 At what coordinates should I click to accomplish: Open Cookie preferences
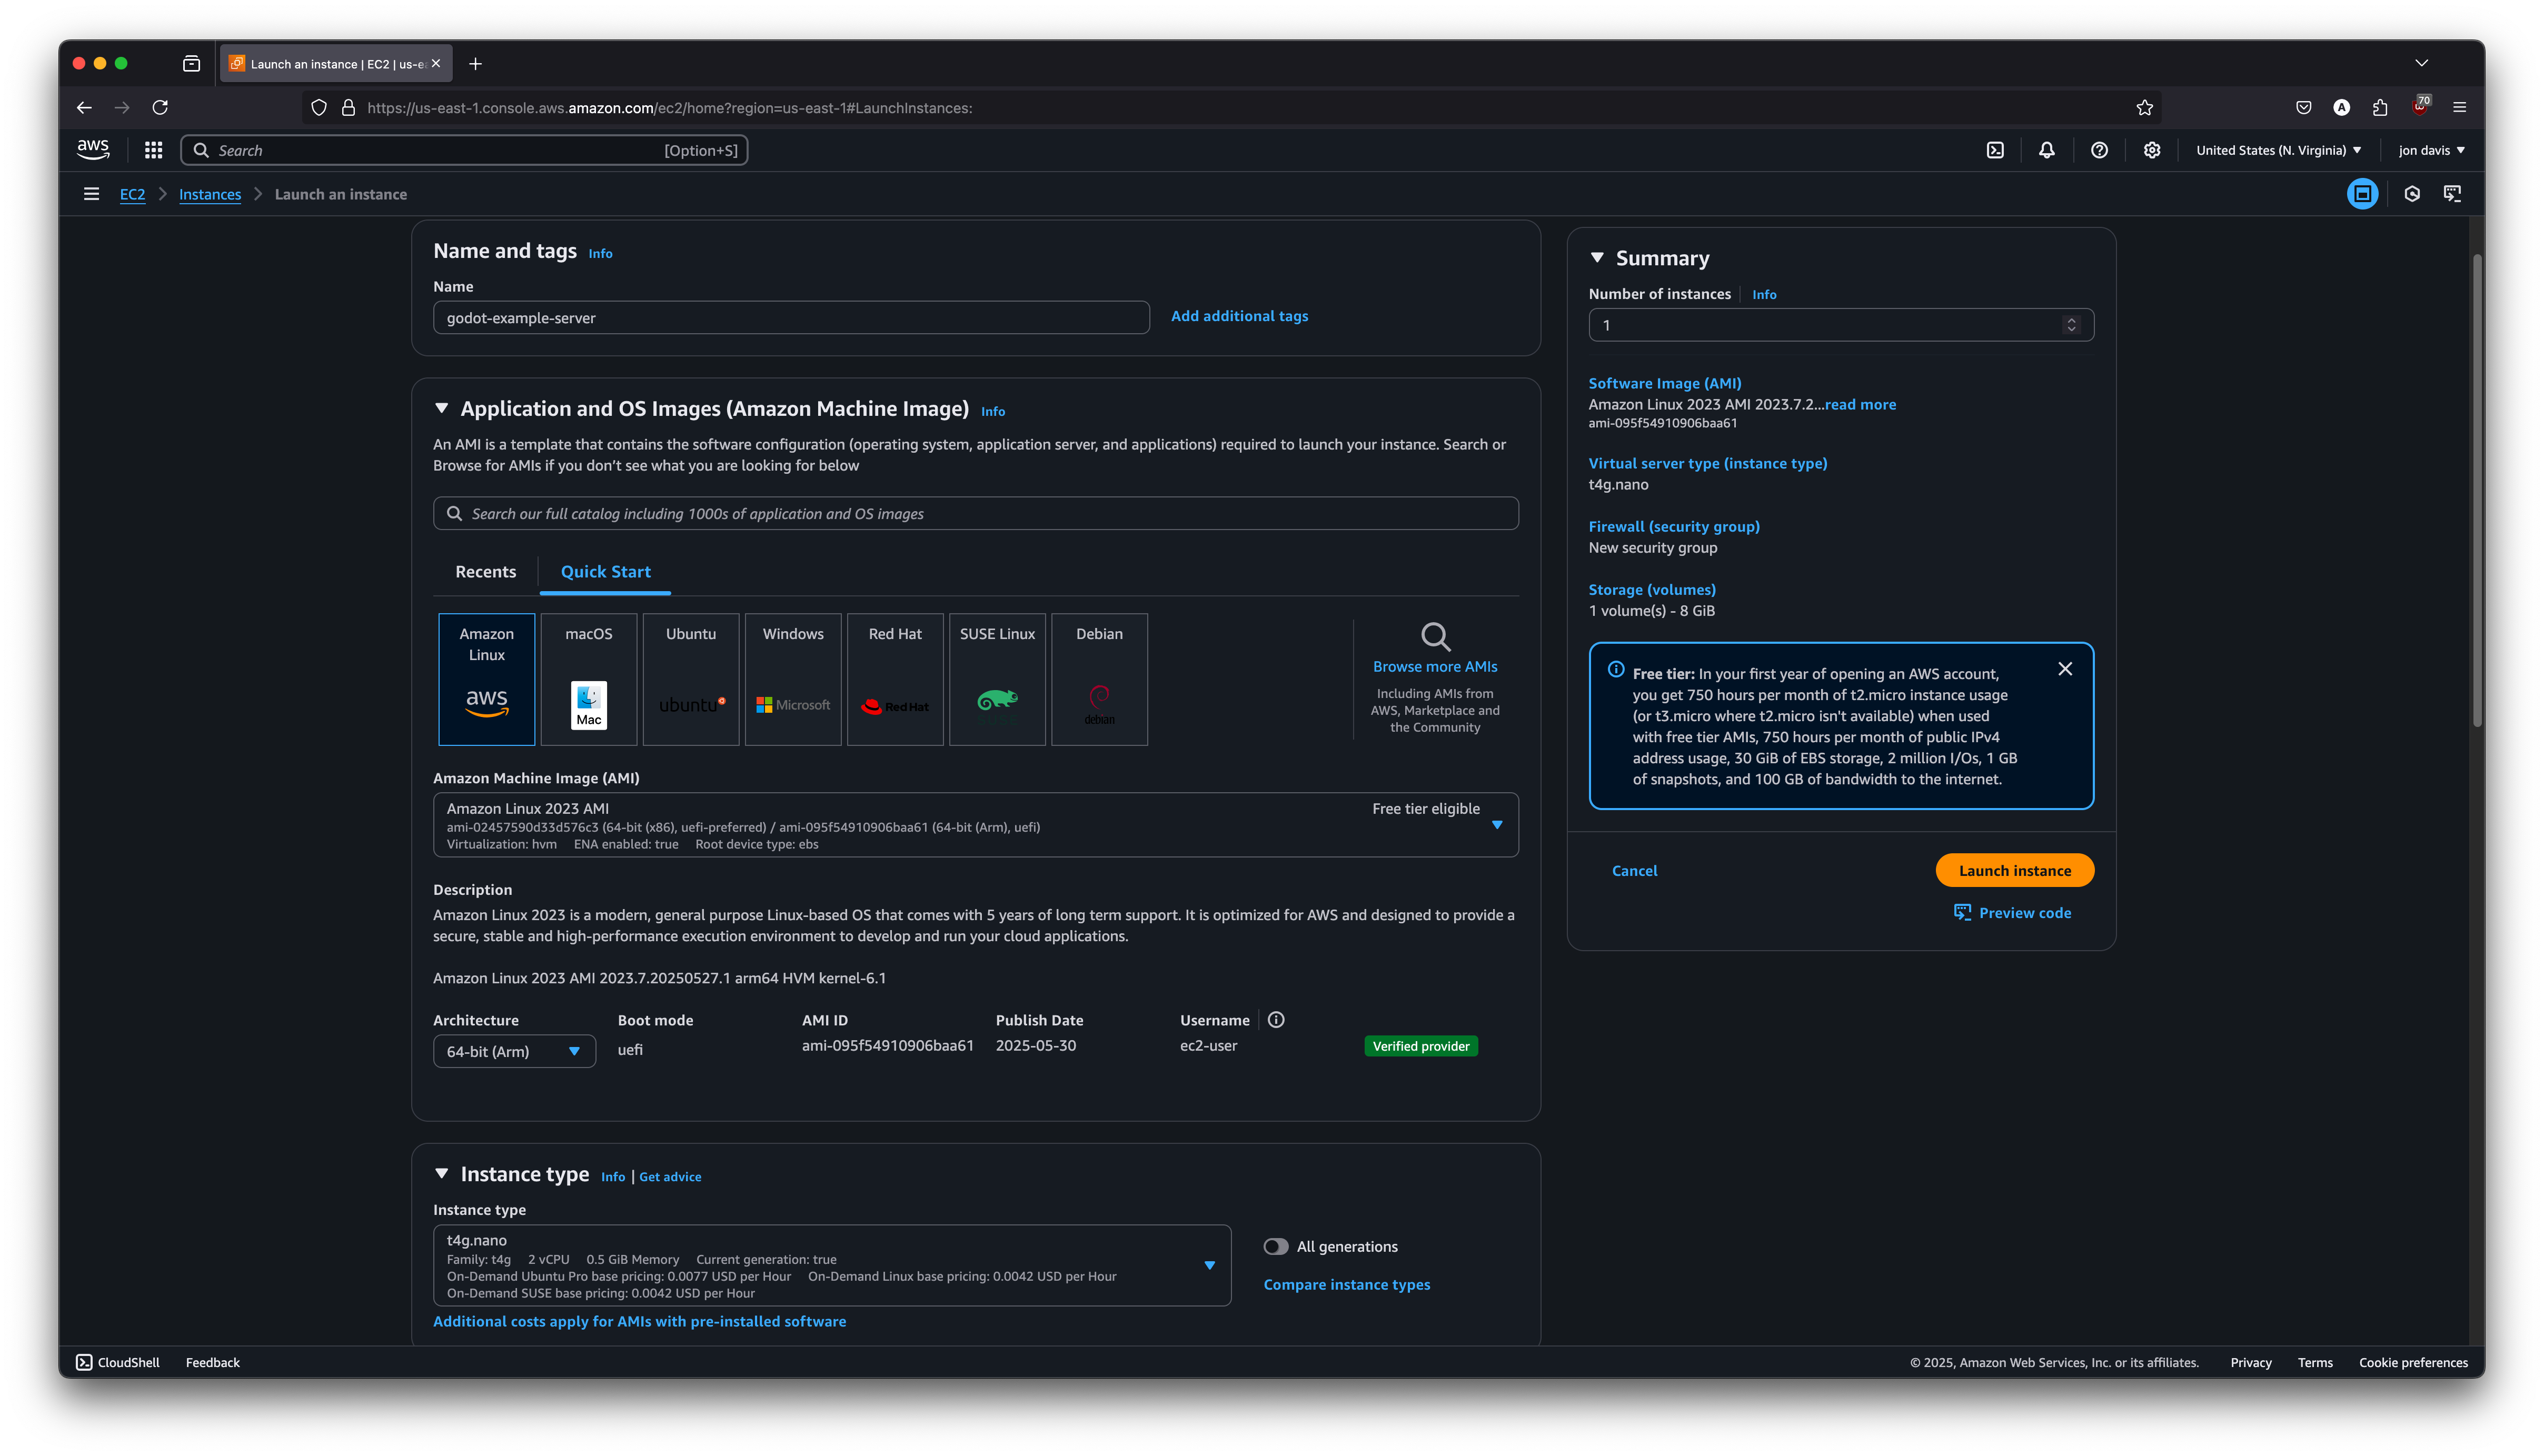[2413, 1362]
